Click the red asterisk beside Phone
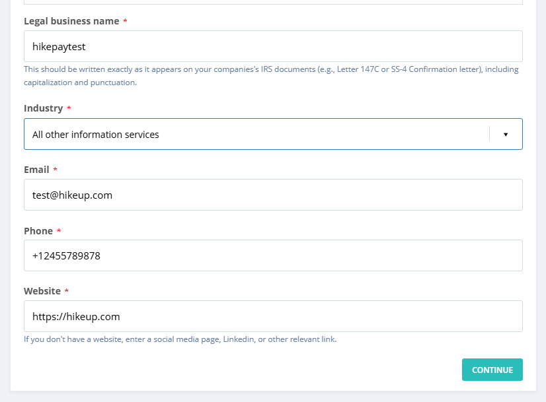546x402 pixels. pos(59,232)
